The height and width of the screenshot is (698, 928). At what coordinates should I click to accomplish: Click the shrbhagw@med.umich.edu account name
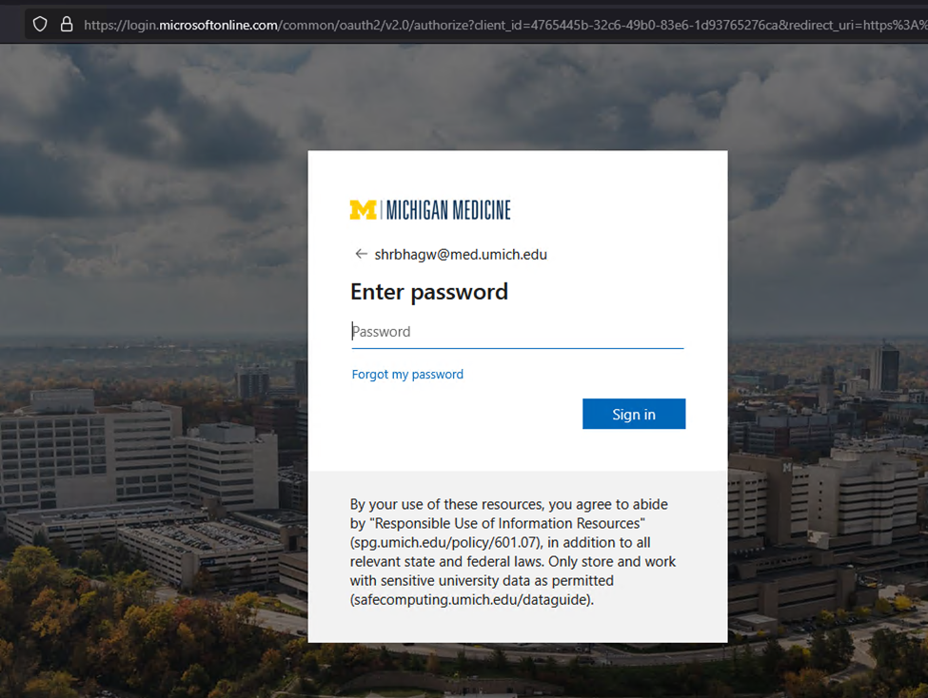click(461, 255)
